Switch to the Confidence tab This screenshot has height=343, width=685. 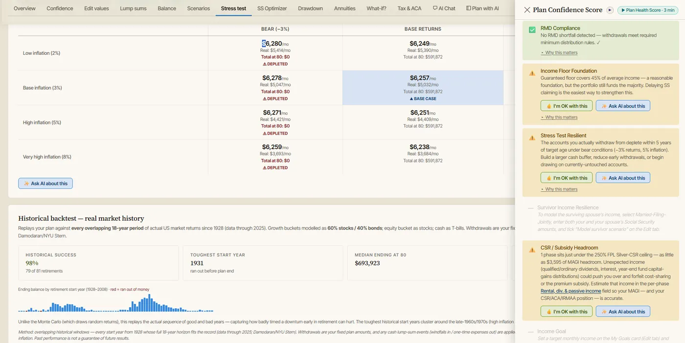point(60,8)
